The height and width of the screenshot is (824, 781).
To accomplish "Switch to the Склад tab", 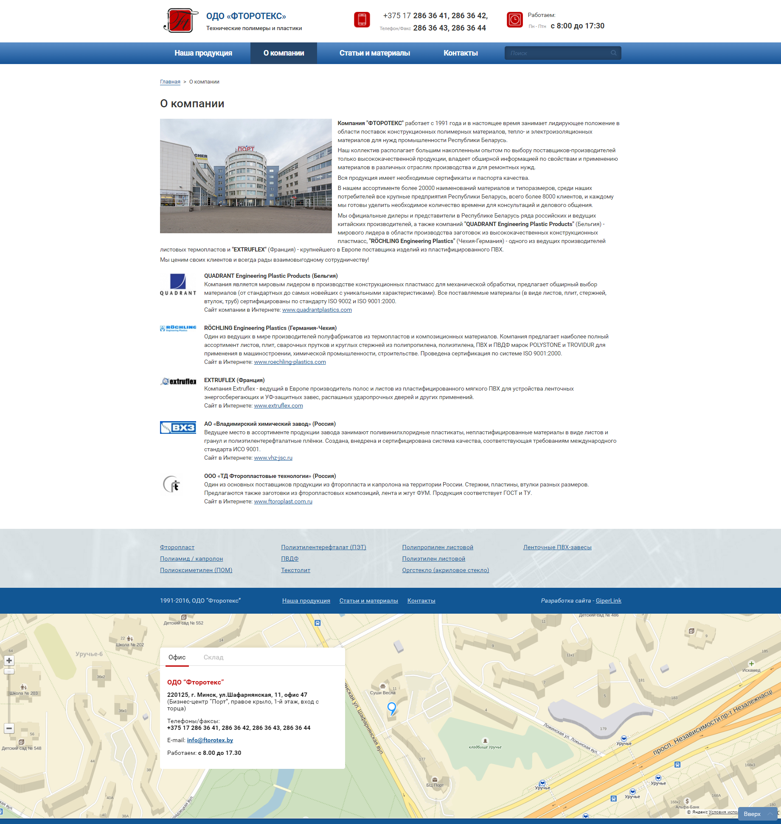I will (214, 657).
